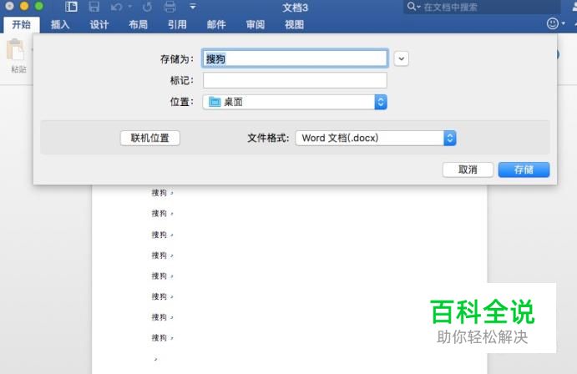Click the 联机位置 button
This screenshot has width=577, height=374.
149,138
